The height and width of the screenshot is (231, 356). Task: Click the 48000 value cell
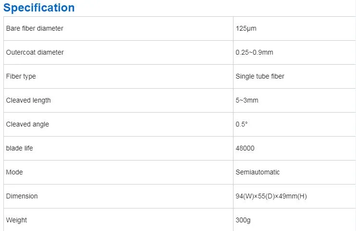(245, 148)
